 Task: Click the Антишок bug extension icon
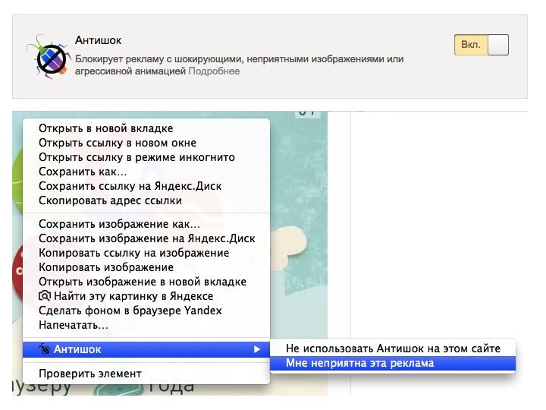(48, 58)
